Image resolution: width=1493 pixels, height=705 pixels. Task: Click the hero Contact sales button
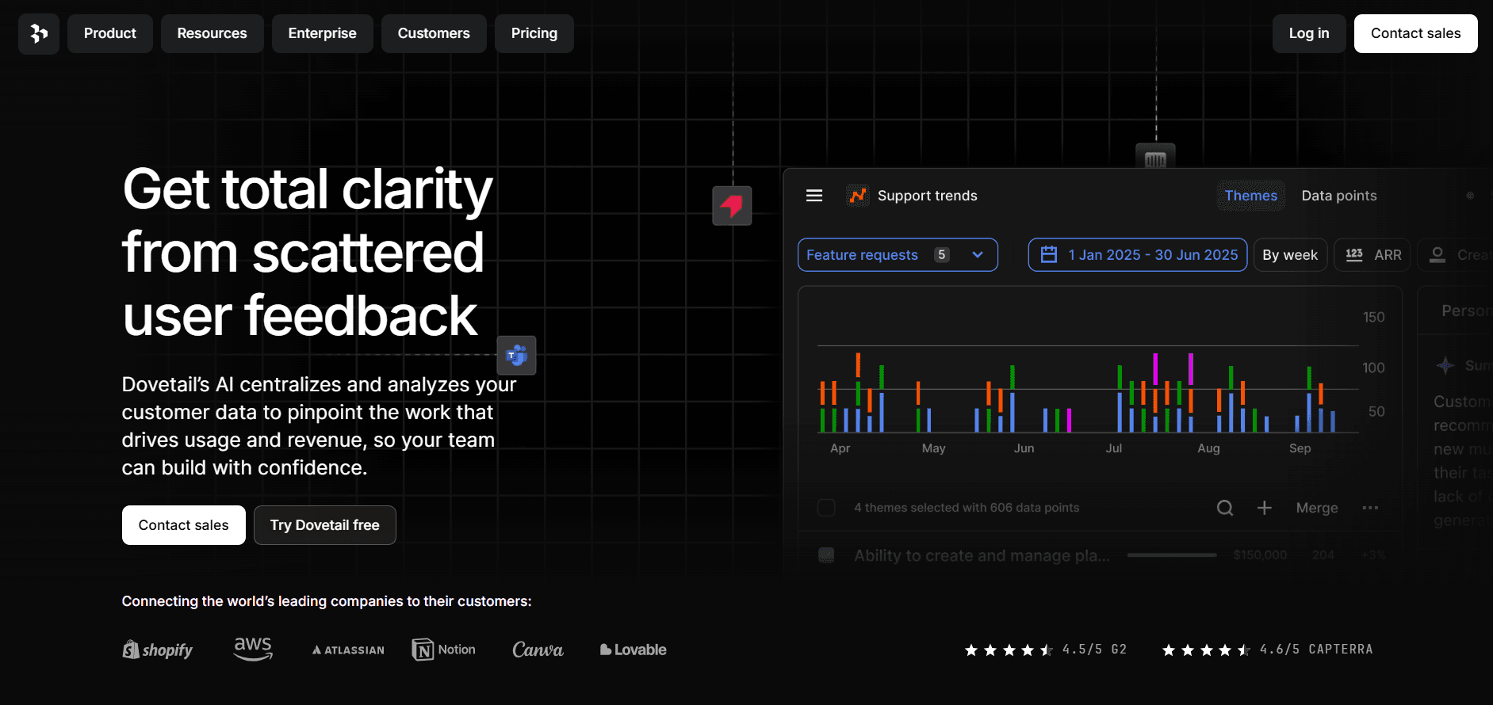183,525
